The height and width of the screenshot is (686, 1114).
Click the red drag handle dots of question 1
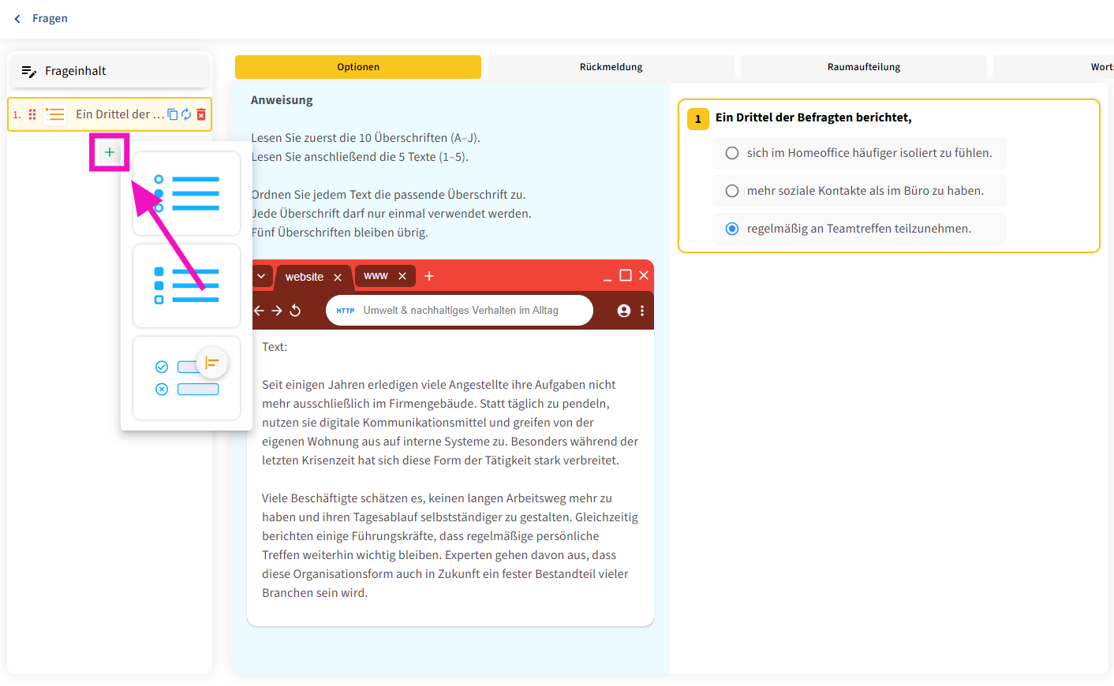tap(32, 114)
